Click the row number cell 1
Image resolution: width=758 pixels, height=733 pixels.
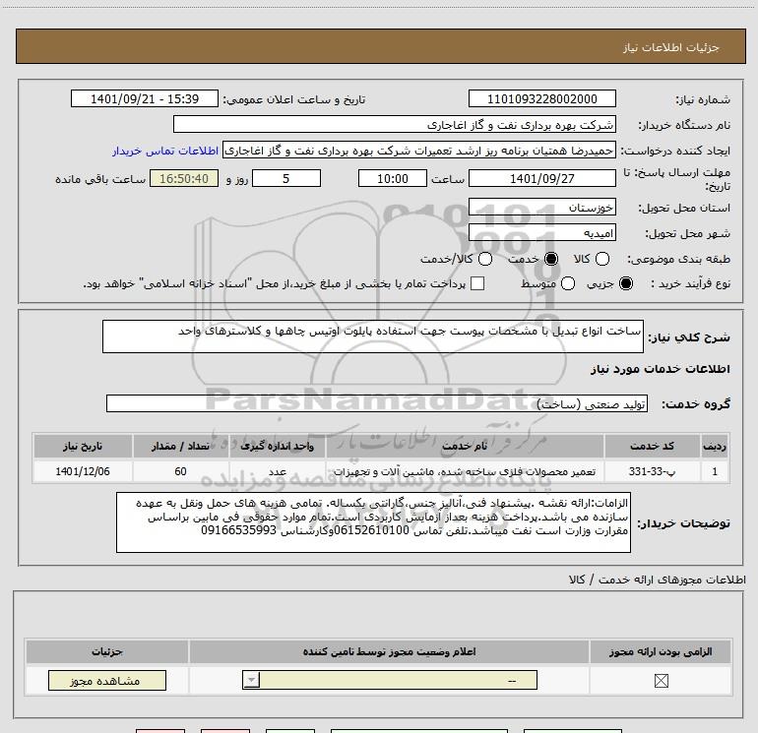(x=715, y=471)
